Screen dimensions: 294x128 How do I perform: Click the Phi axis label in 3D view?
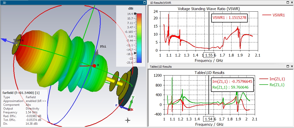pos(103,46)
